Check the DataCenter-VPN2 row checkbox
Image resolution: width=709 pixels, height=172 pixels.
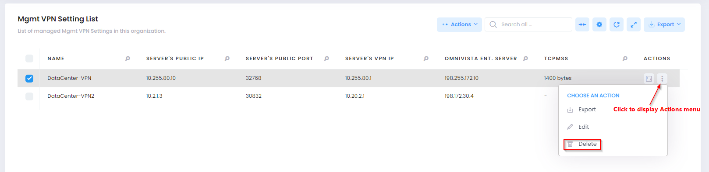click(29, 96)
